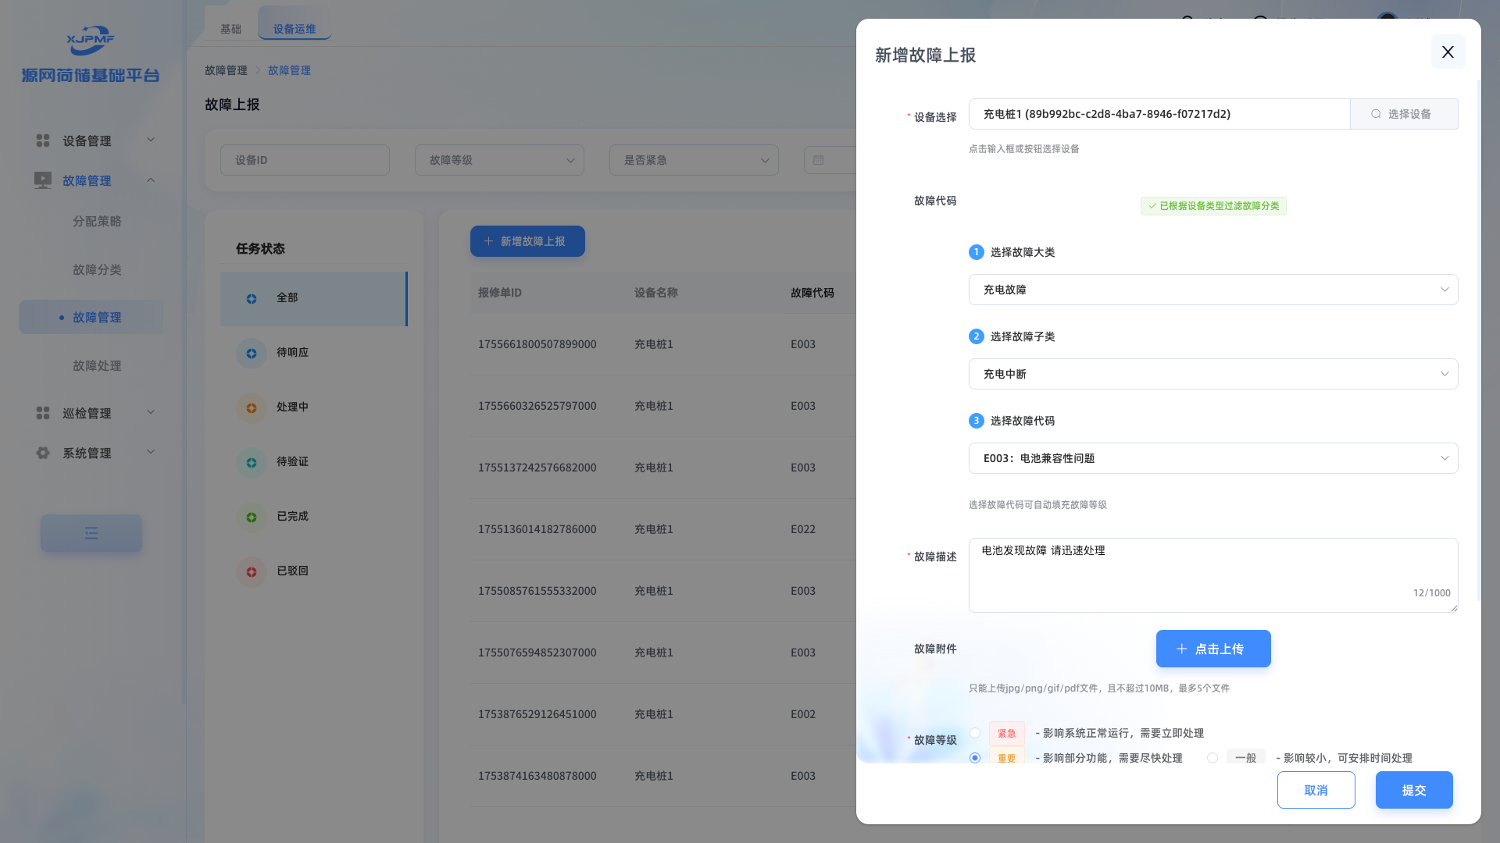Click the 故障描述 text area
Viewport: 1500px width, 843px height.
[1212, 574]
